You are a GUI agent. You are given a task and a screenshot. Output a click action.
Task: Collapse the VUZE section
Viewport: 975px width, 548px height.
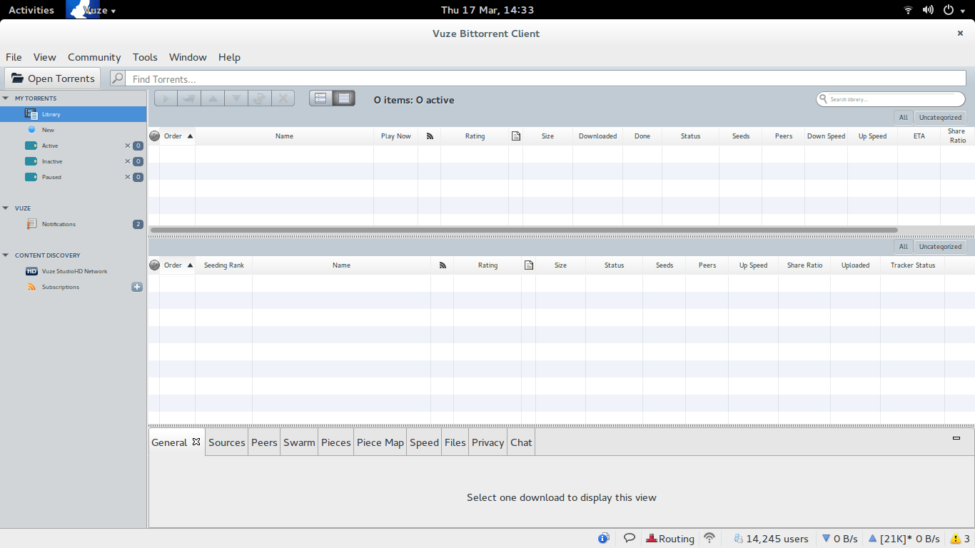[x=6, y=208]
